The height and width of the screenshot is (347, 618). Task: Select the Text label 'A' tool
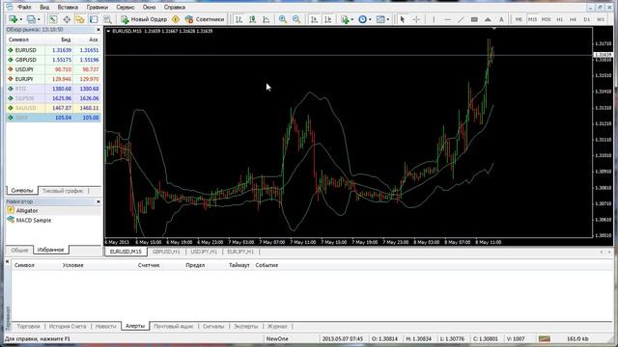[501, 19]
